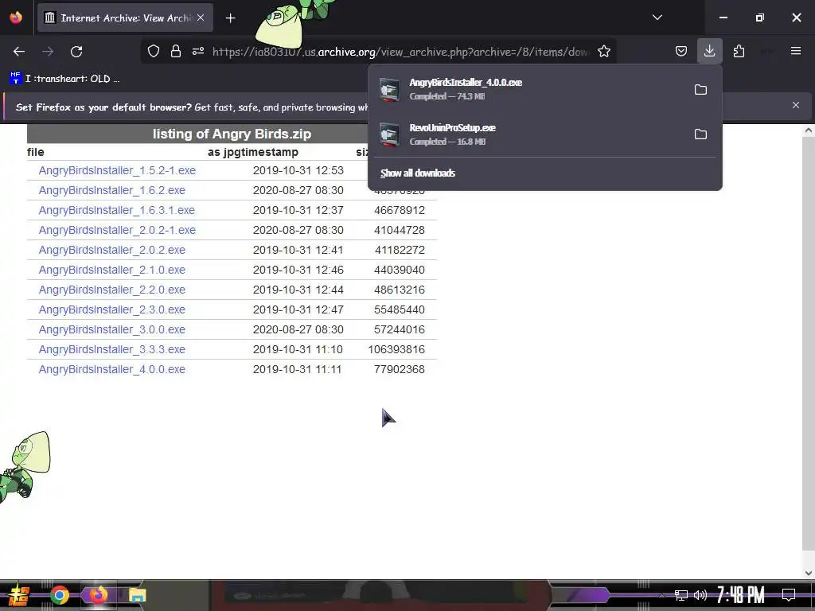Download AngryBirdsInstaller_2.1.0.exe
The image size is (815, 611).
111,270
